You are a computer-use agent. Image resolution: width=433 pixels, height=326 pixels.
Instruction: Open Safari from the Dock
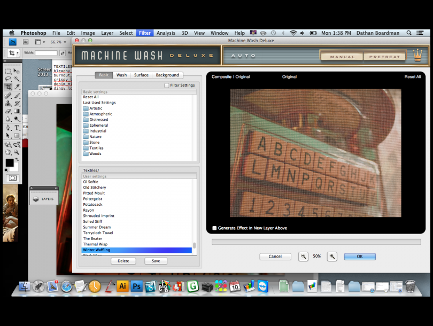[x=66, y=287]
